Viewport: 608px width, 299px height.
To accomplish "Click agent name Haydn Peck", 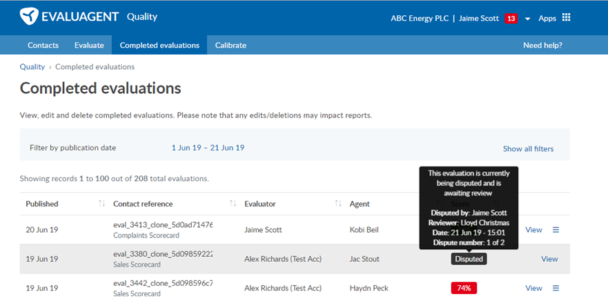I will (x=369, y=288).
